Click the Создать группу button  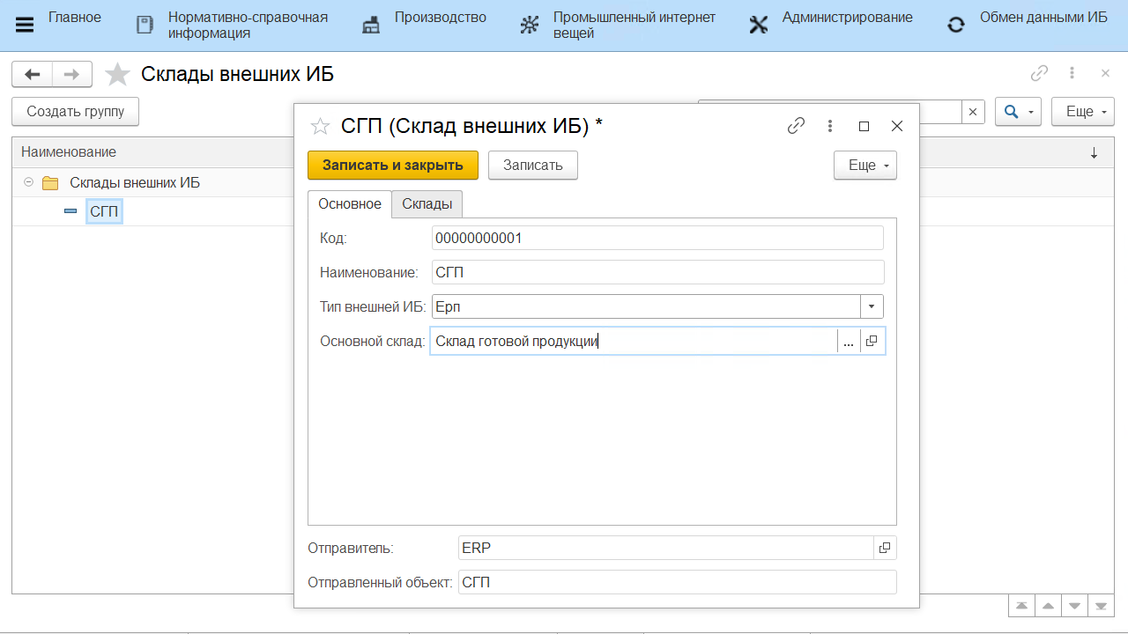[x=75, y=112]
